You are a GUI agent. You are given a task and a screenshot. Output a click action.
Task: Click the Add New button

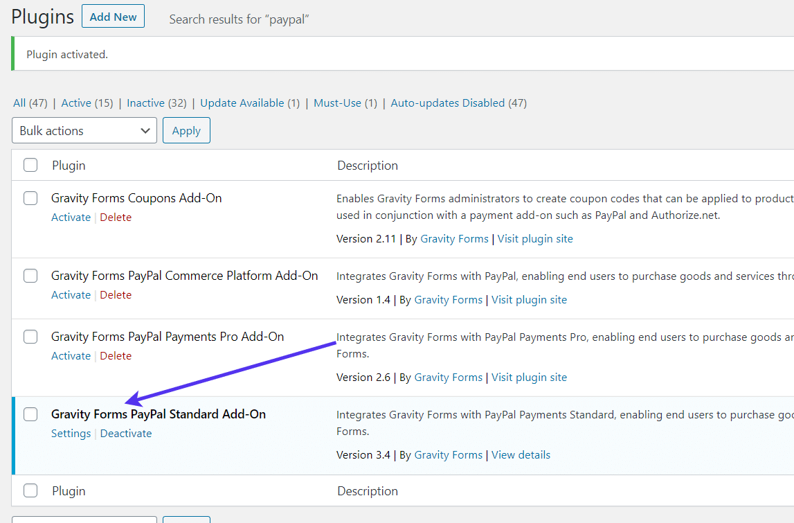113,16
